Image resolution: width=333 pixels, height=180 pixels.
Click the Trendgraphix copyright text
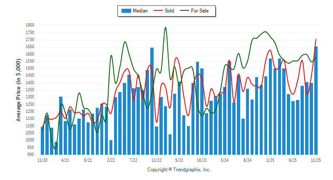(x=179, y=170)
